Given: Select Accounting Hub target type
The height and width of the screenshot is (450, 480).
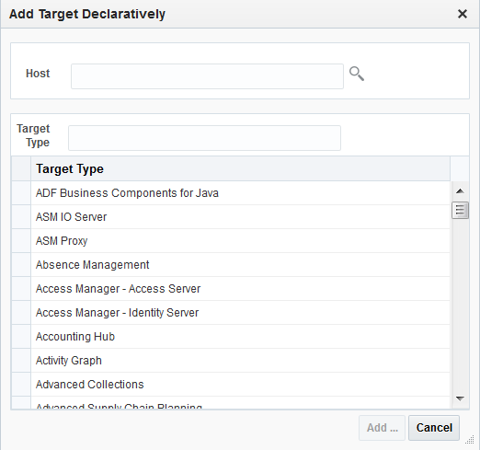Looking at the screenshot, I should pos(240,337).
